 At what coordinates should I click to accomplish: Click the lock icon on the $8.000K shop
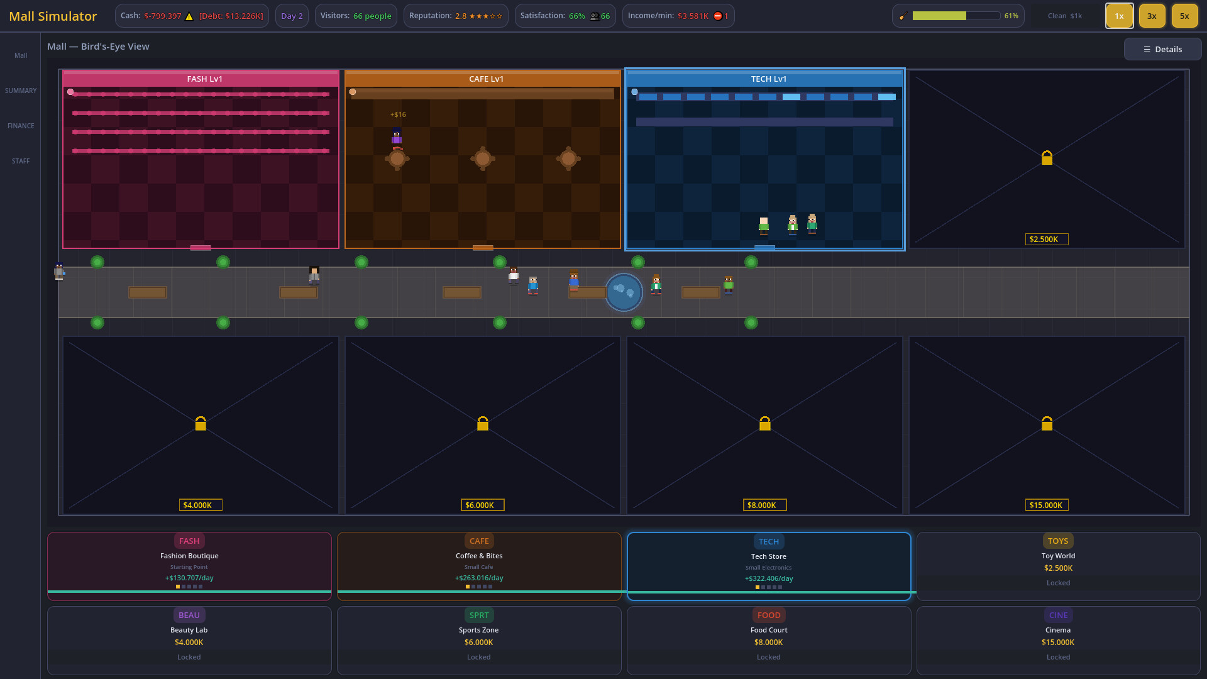(x=765, y=423)
